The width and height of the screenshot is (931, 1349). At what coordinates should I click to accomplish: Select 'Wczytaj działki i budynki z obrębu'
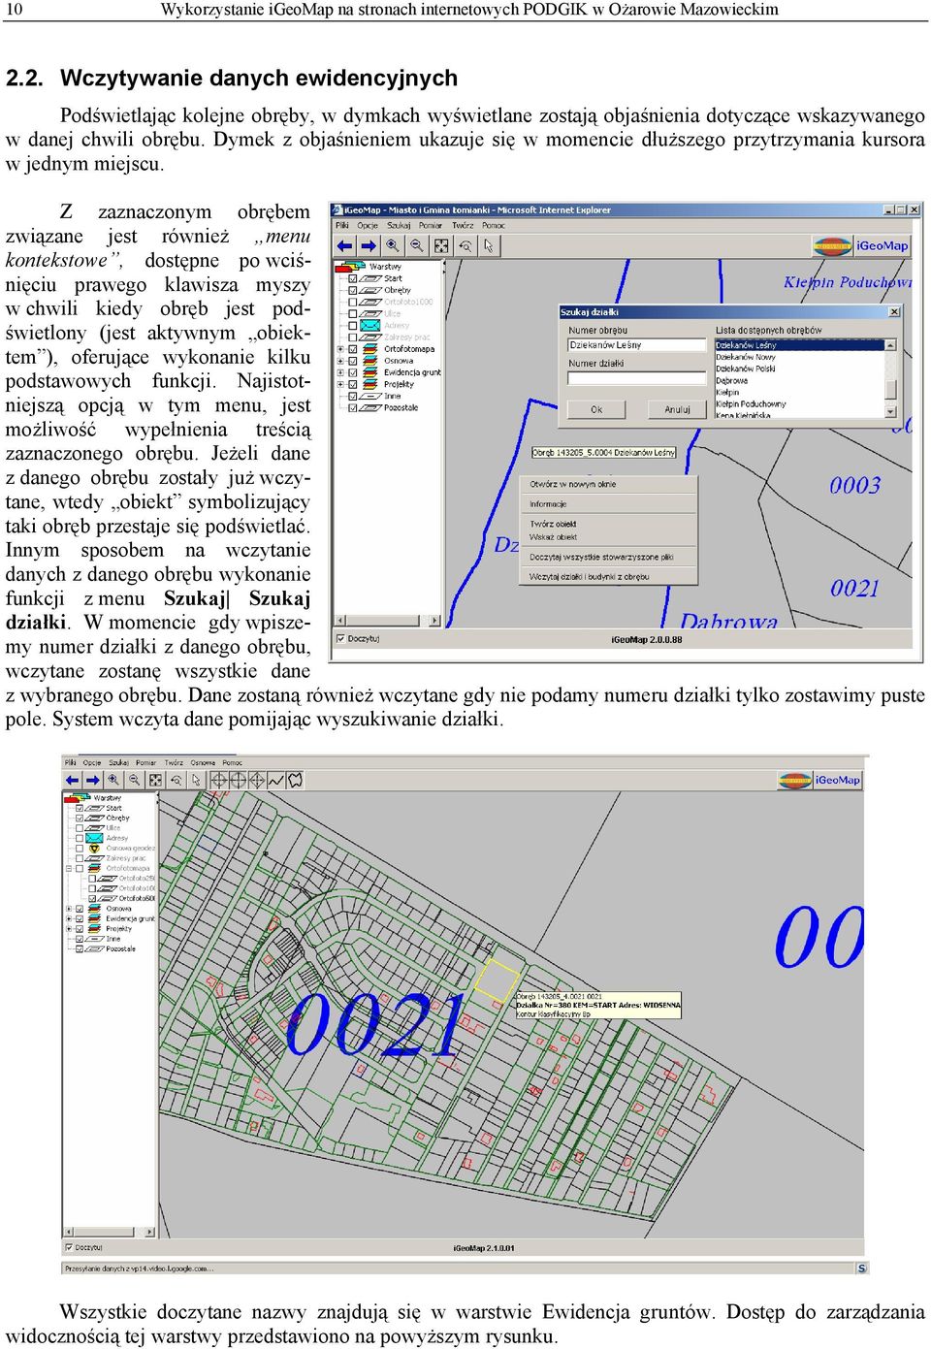tap(590, 577)
